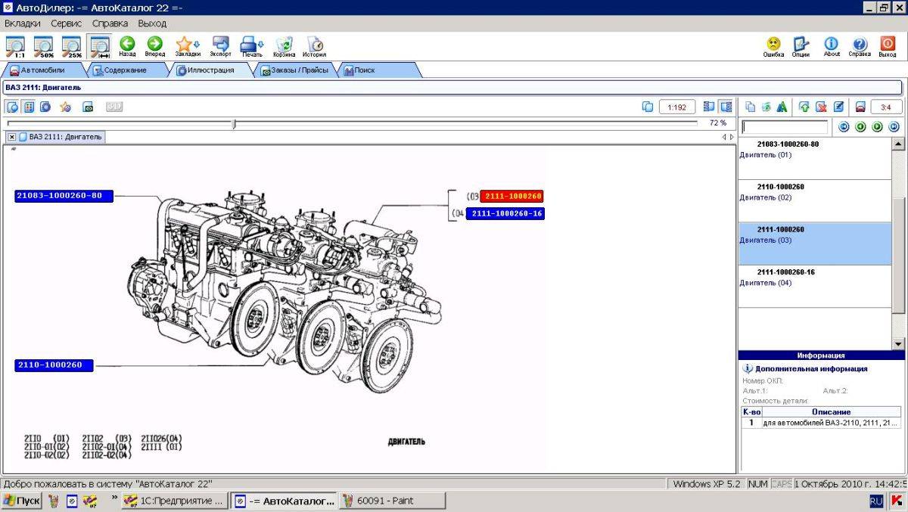Switch to the Заказы / Прайсы tab
This screenshot has height=512, width=908.
point(294,70)
